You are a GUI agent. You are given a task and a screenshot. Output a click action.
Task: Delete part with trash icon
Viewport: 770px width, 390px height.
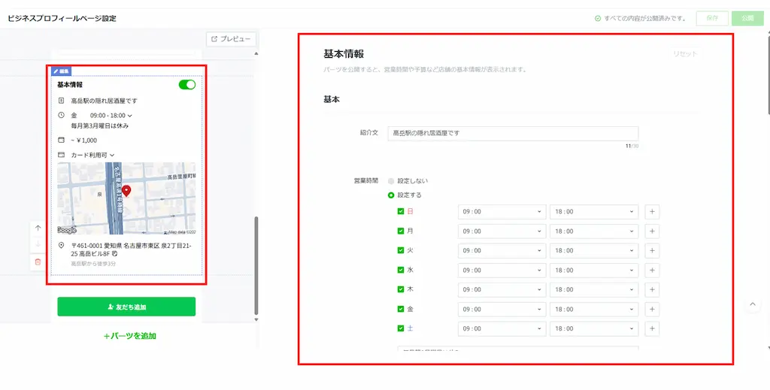coord(38,262)
